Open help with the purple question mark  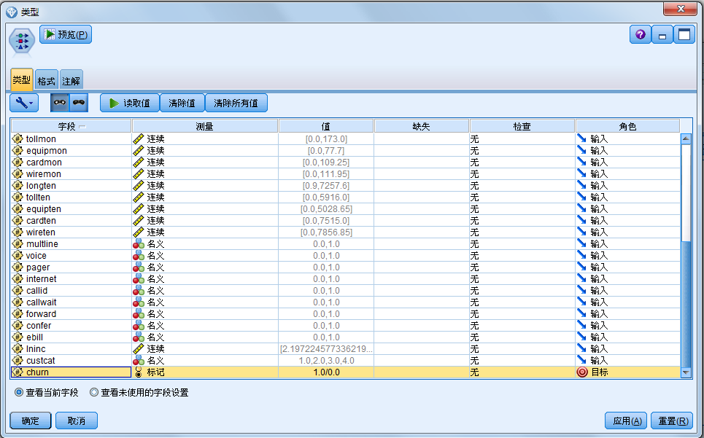point(640,34)
